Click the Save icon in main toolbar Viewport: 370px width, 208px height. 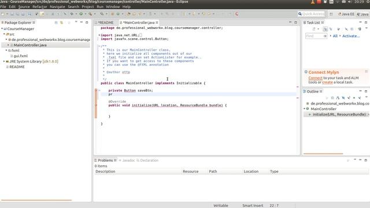(x=12, y=14)
